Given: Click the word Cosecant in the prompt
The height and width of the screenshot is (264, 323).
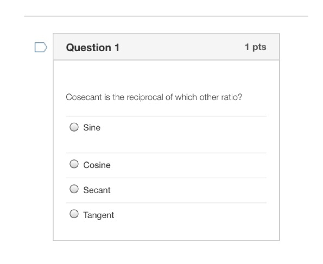Looking at the screenshot, I should pos(84,97).
